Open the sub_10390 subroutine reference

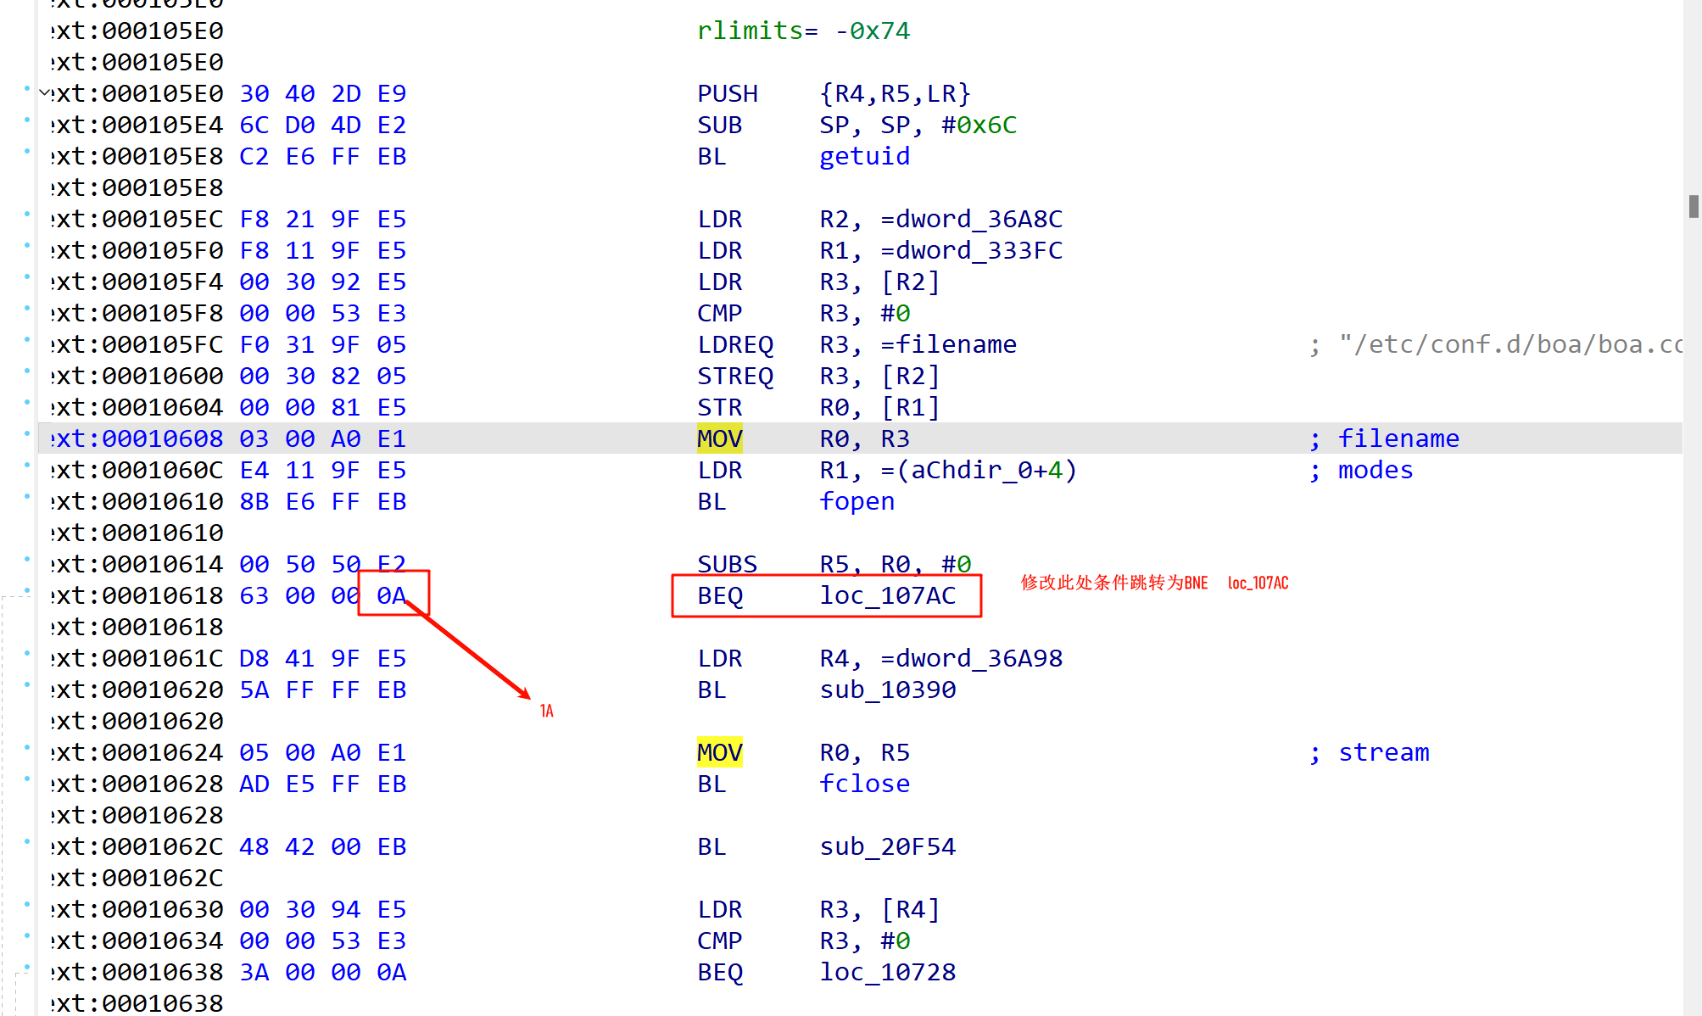[887, 690]
